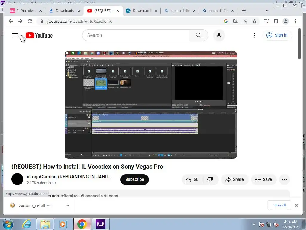Open Chrome profile avatar
Screen dimensions: 306x230
(x=285, y=21)
